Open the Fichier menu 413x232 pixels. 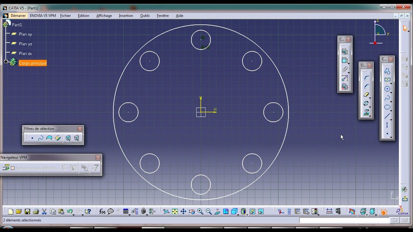(65, 15)
